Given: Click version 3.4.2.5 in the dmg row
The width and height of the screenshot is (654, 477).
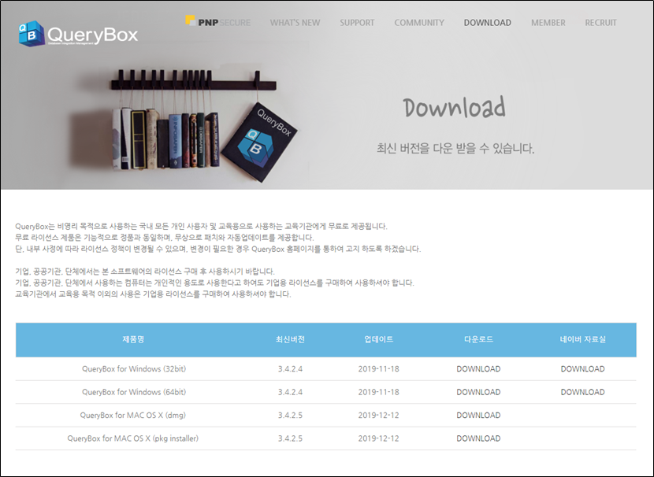Looking at the screenshot, I should (x=290, y=416).
